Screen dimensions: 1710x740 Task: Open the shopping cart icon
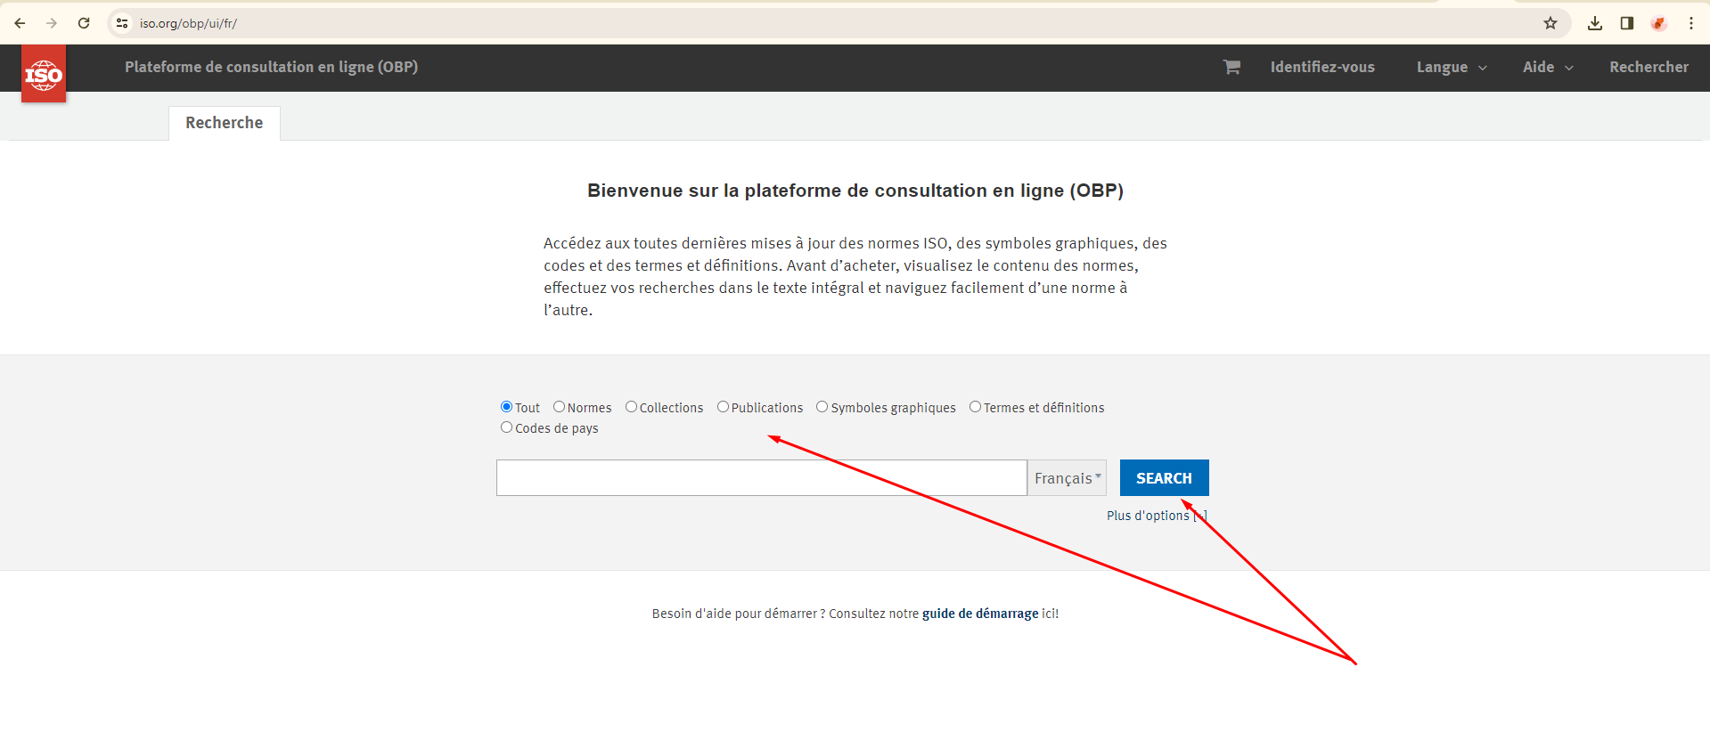click(x=1231, y=67)
